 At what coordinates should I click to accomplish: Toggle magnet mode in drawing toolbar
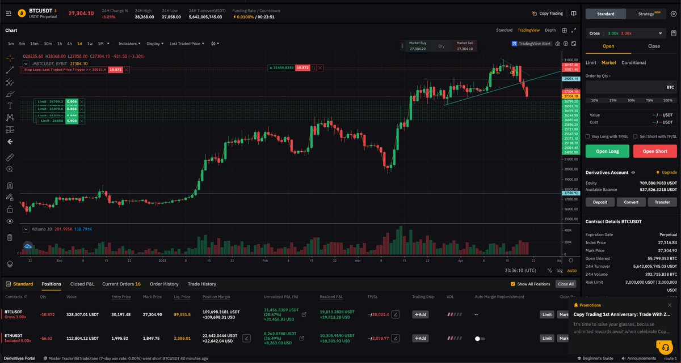pyautogui.click(x=10, y=185)
